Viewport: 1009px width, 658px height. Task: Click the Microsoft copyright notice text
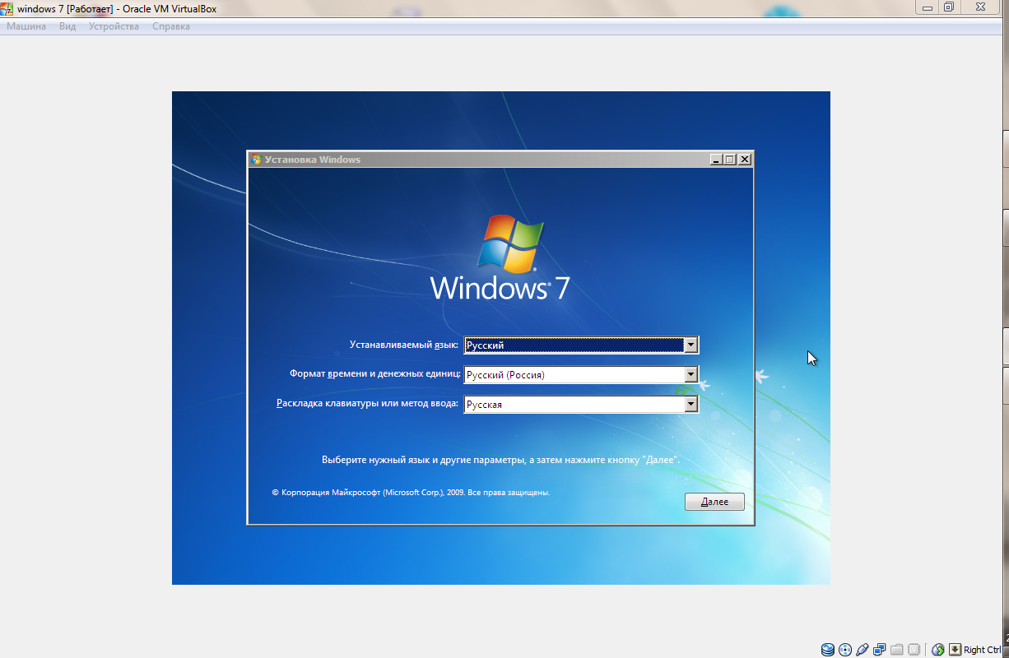click(x=411, y=493)
